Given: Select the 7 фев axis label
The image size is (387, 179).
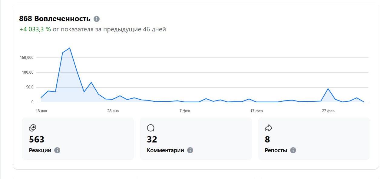Looking at the screenshot, I should click(x=185, y=110).
